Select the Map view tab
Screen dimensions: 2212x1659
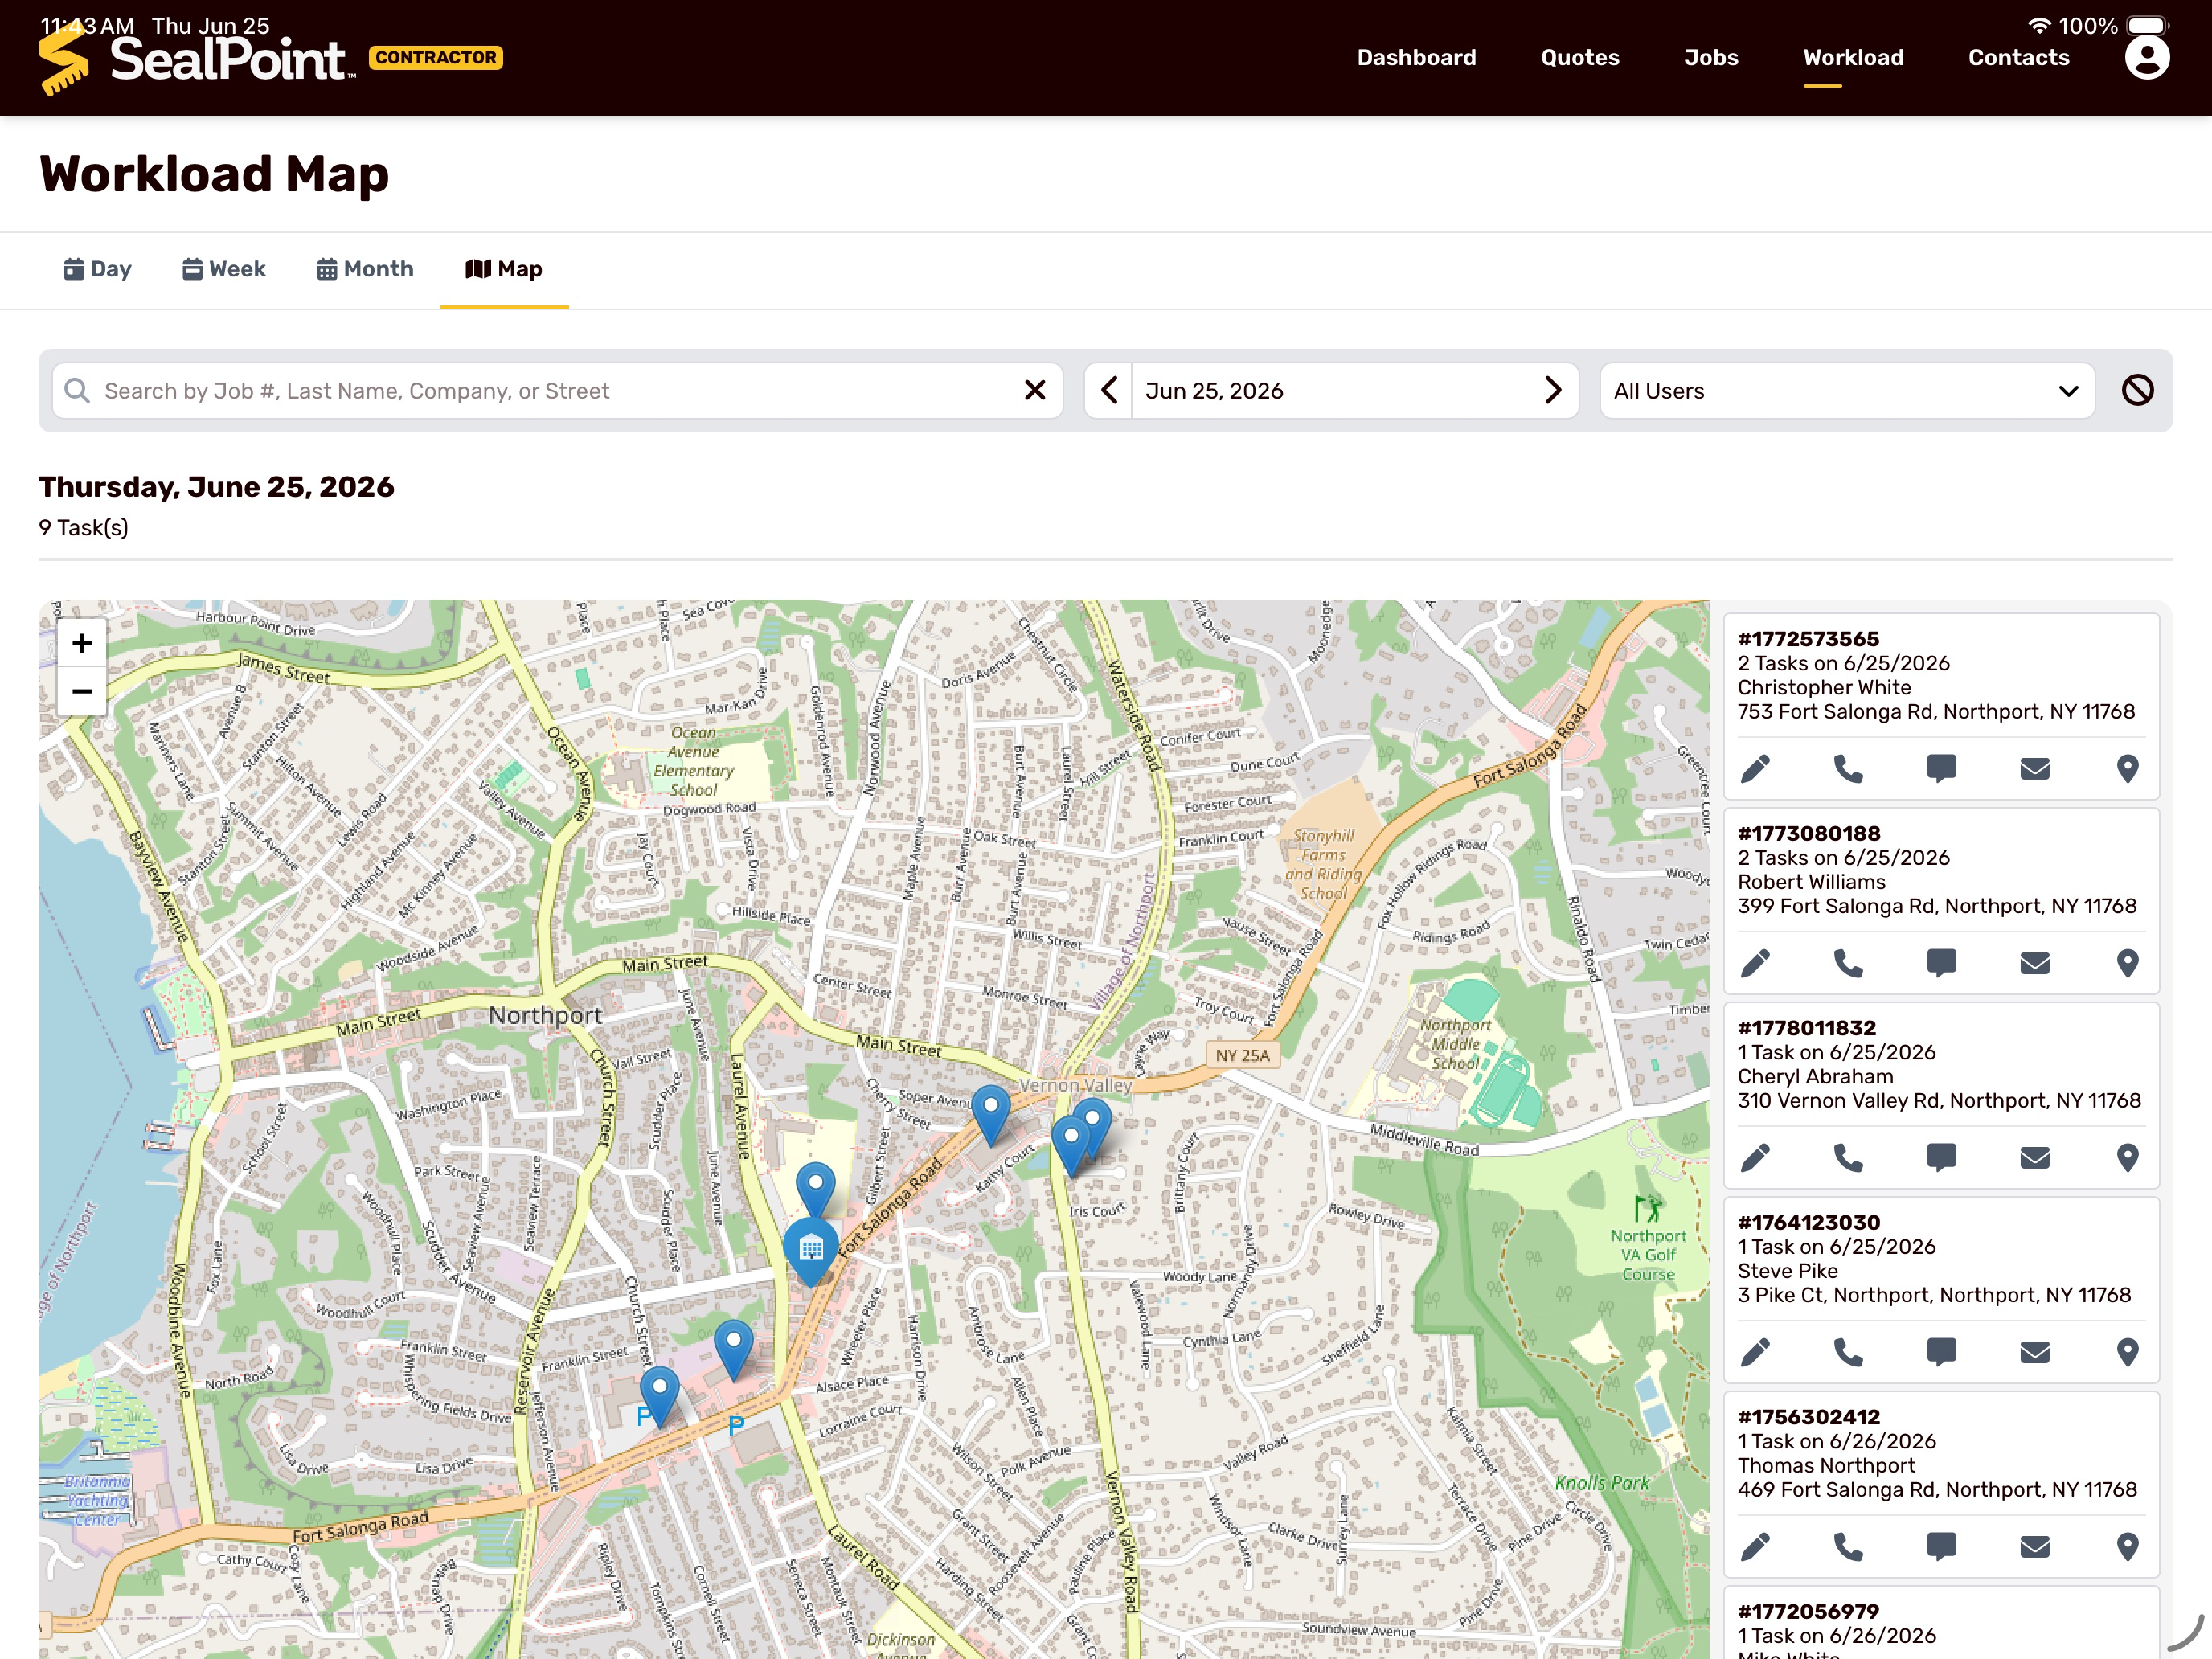click(504, 269)
